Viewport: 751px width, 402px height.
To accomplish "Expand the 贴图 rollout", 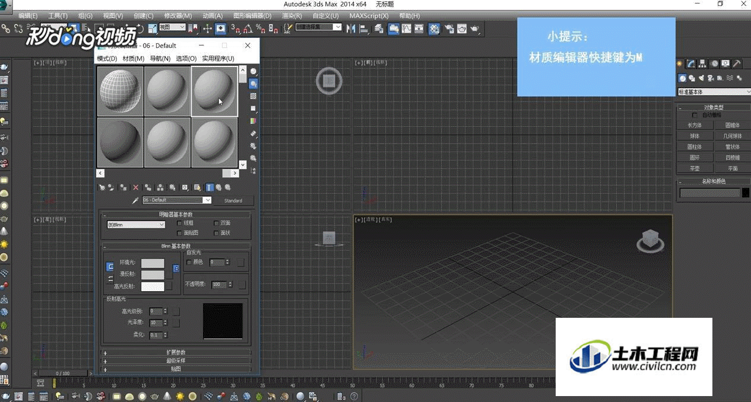I will coord(178,368).
